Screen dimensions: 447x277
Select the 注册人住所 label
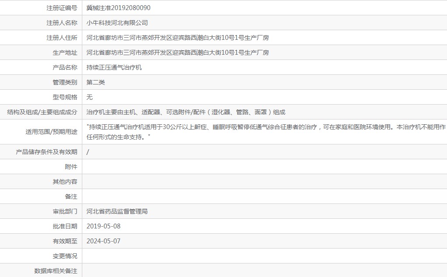62,38
